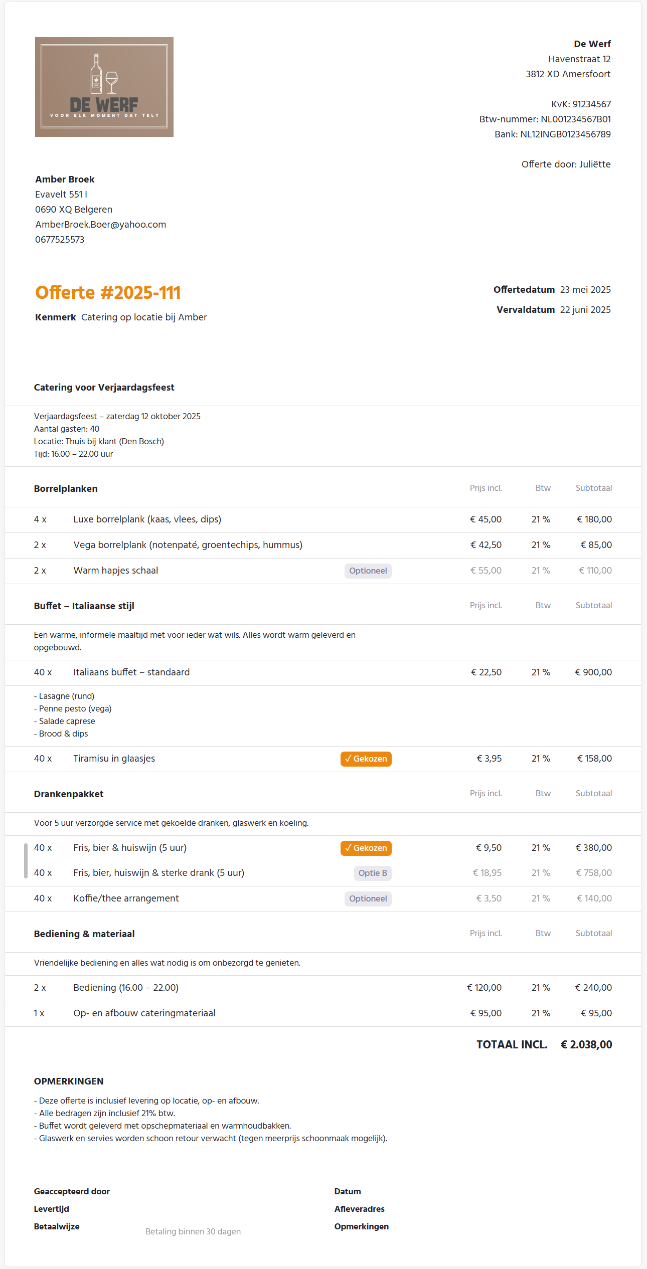Select the Gekozen badge on Fris, bier & huiswijn
This screenshot has width=647, height=1269.
click(366, 848)
